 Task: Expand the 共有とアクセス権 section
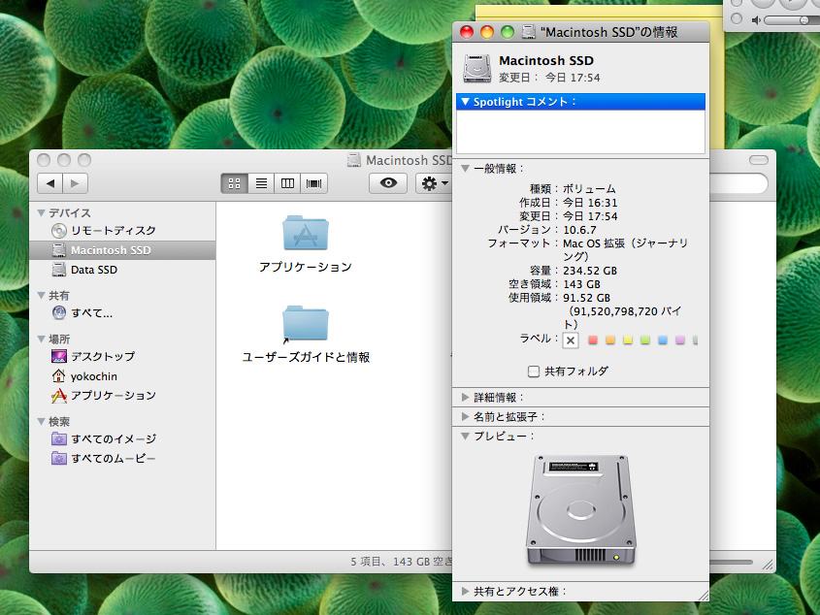click(465, 592)
